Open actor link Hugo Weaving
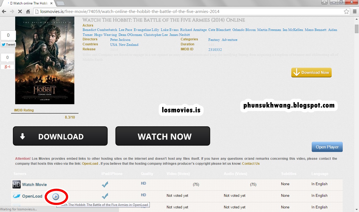 (x=106, y=35)
